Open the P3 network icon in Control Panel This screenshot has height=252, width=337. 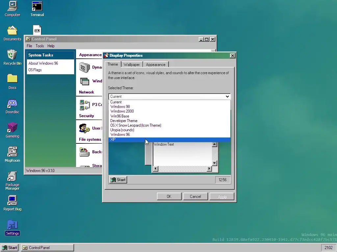coord(85,105)
